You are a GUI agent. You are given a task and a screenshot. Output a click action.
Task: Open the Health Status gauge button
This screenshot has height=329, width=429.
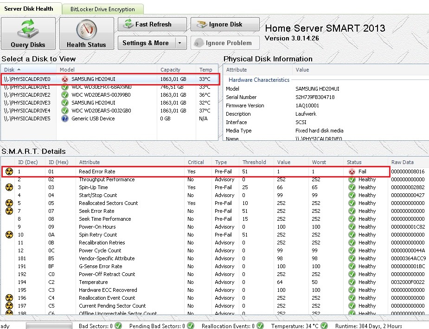click(86, 33)
